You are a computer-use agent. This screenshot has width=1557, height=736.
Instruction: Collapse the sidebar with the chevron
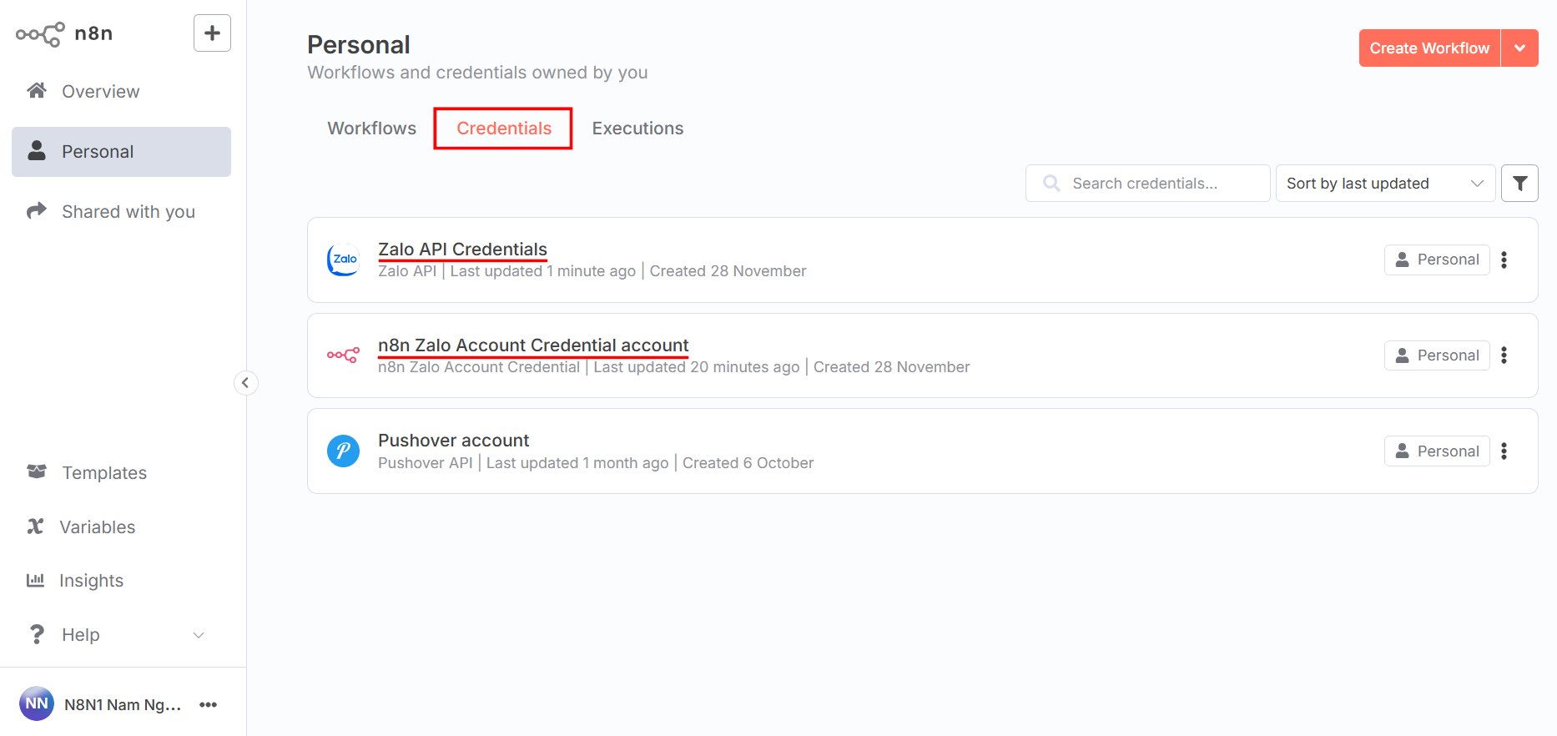tap(245, 383)
